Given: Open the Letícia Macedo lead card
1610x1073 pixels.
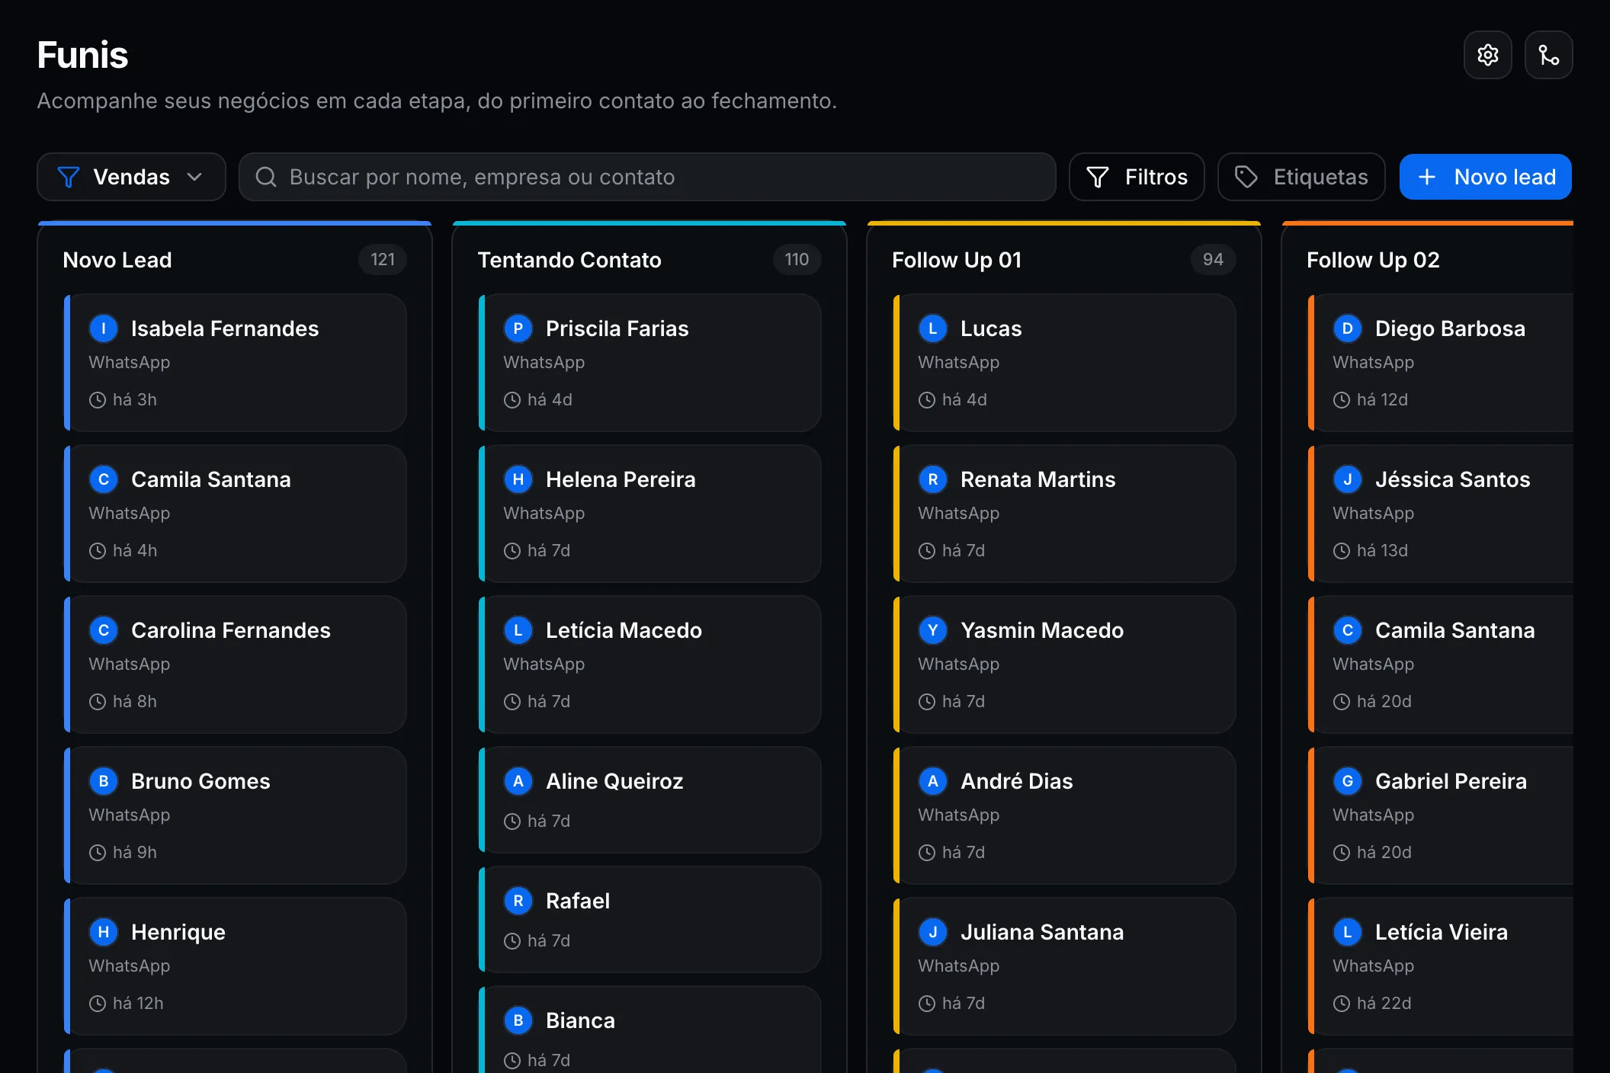Looking at the screenshot, I should [649, 665].
